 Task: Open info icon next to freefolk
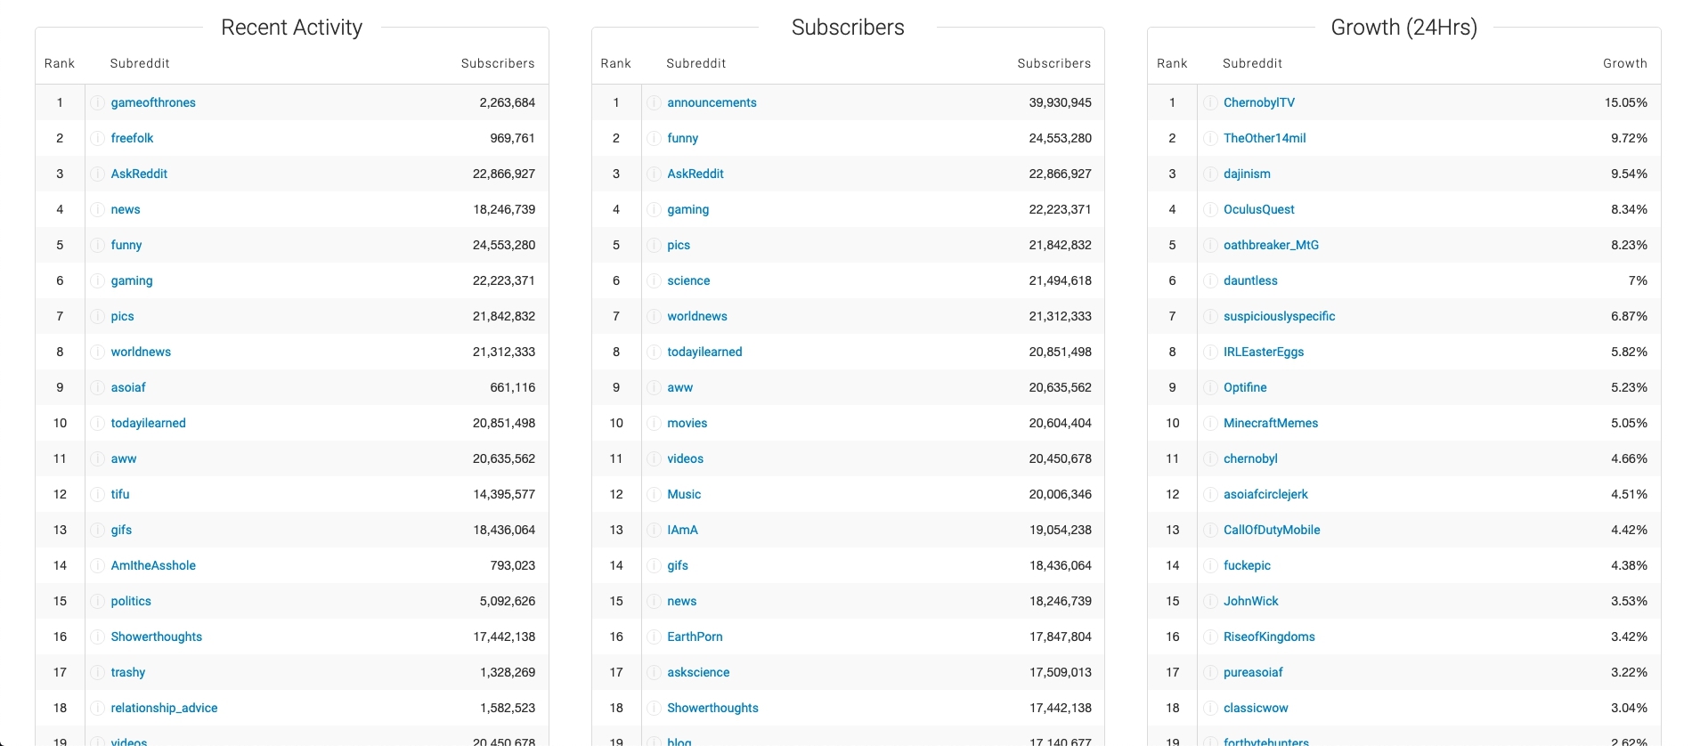tap(98, 139)
